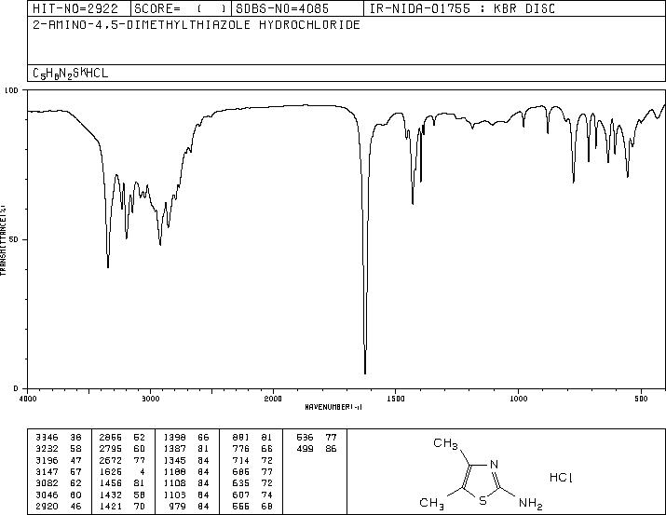
Task: Click the SDBS-NO=4085 header text
Action: click(x=282, y=8)
